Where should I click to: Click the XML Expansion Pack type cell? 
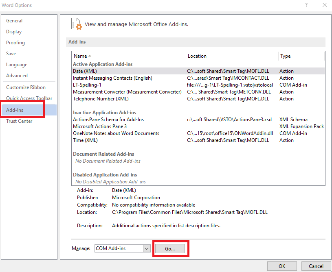click(302, 126)
